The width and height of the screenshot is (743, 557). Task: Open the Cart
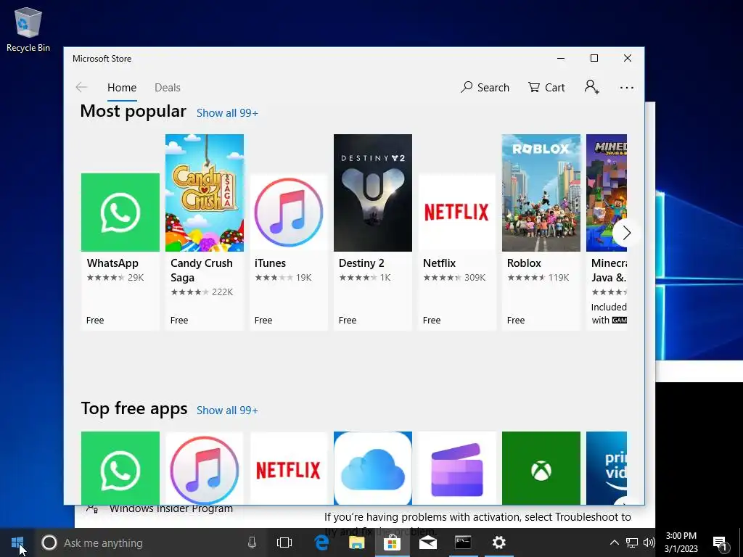(x=546, y=88)
